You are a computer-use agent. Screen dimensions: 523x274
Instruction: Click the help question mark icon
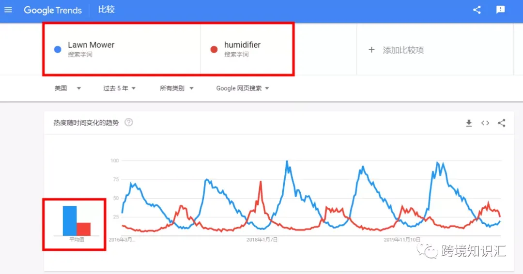[129, 123]
